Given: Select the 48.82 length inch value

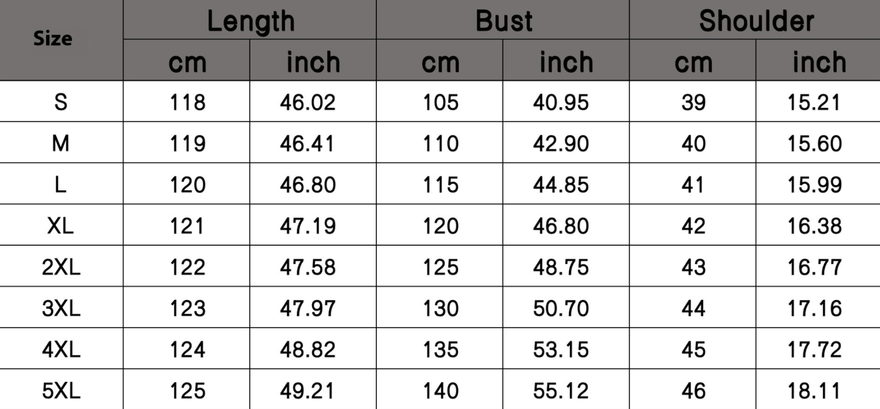Looking at the screenshot, I should 308,350.
